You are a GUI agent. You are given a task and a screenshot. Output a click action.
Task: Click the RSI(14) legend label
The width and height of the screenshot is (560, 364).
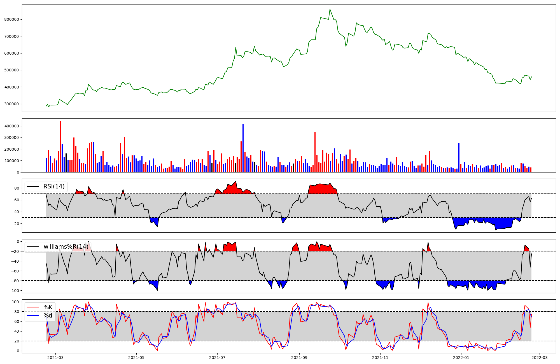point(54,186)
